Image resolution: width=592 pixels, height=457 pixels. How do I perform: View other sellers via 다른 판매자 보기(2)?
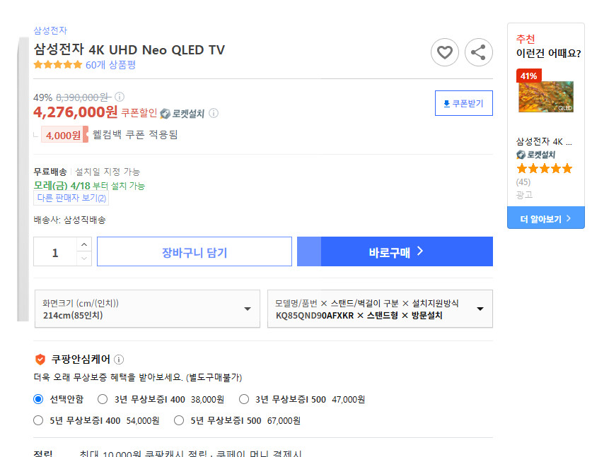(x=71, y=198)
